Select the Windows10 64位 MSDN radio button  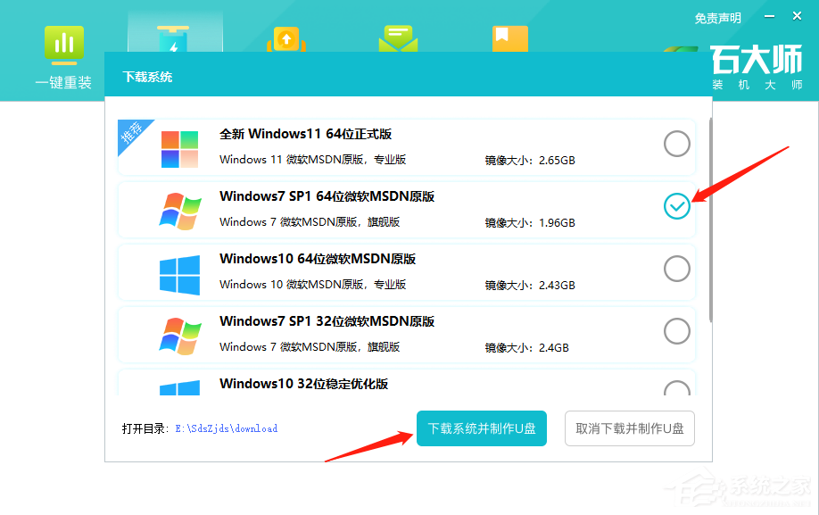pyautogui.click(x=676, y=269)
